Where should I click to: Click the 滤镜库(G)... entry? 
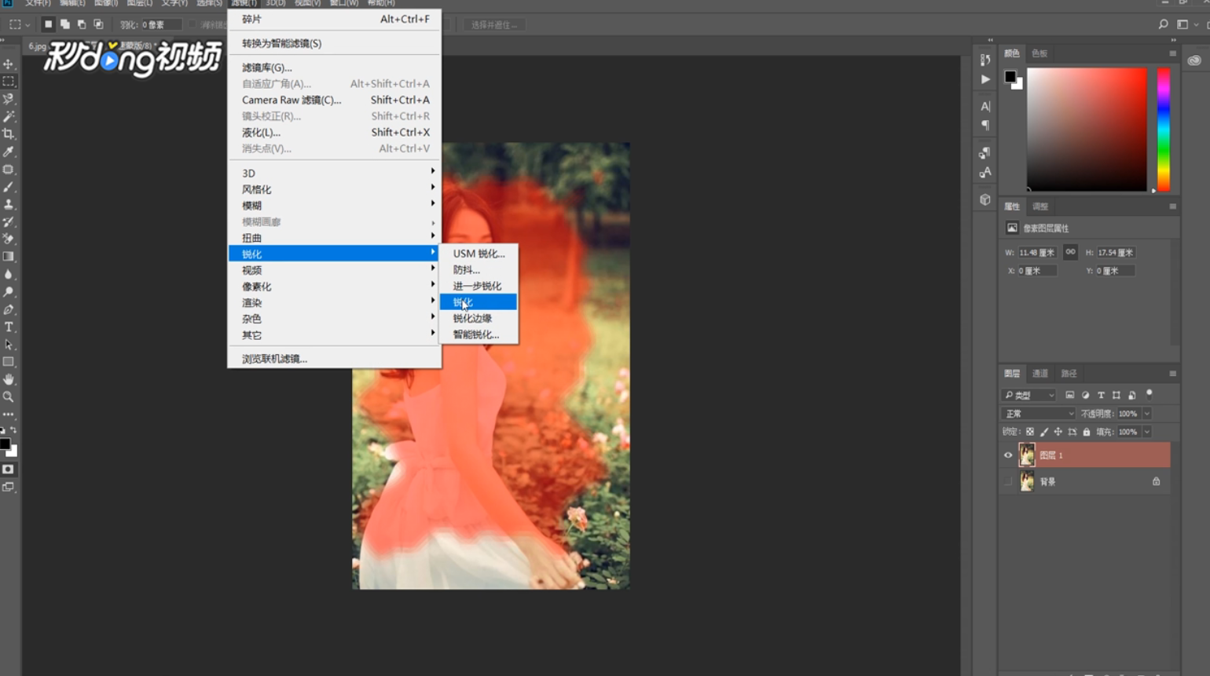click(334, 68)
